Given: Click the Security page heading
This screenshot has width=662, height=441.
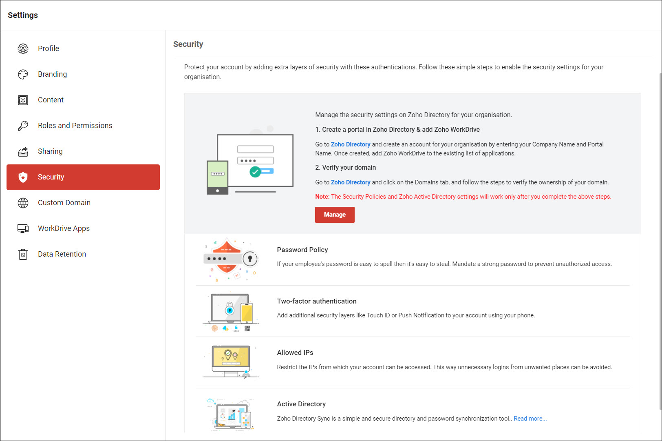Looking at the screenshot, I should [188, 44].
